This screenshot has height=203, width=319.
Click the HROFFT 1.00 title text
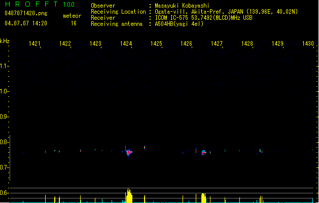coord(40,4)
